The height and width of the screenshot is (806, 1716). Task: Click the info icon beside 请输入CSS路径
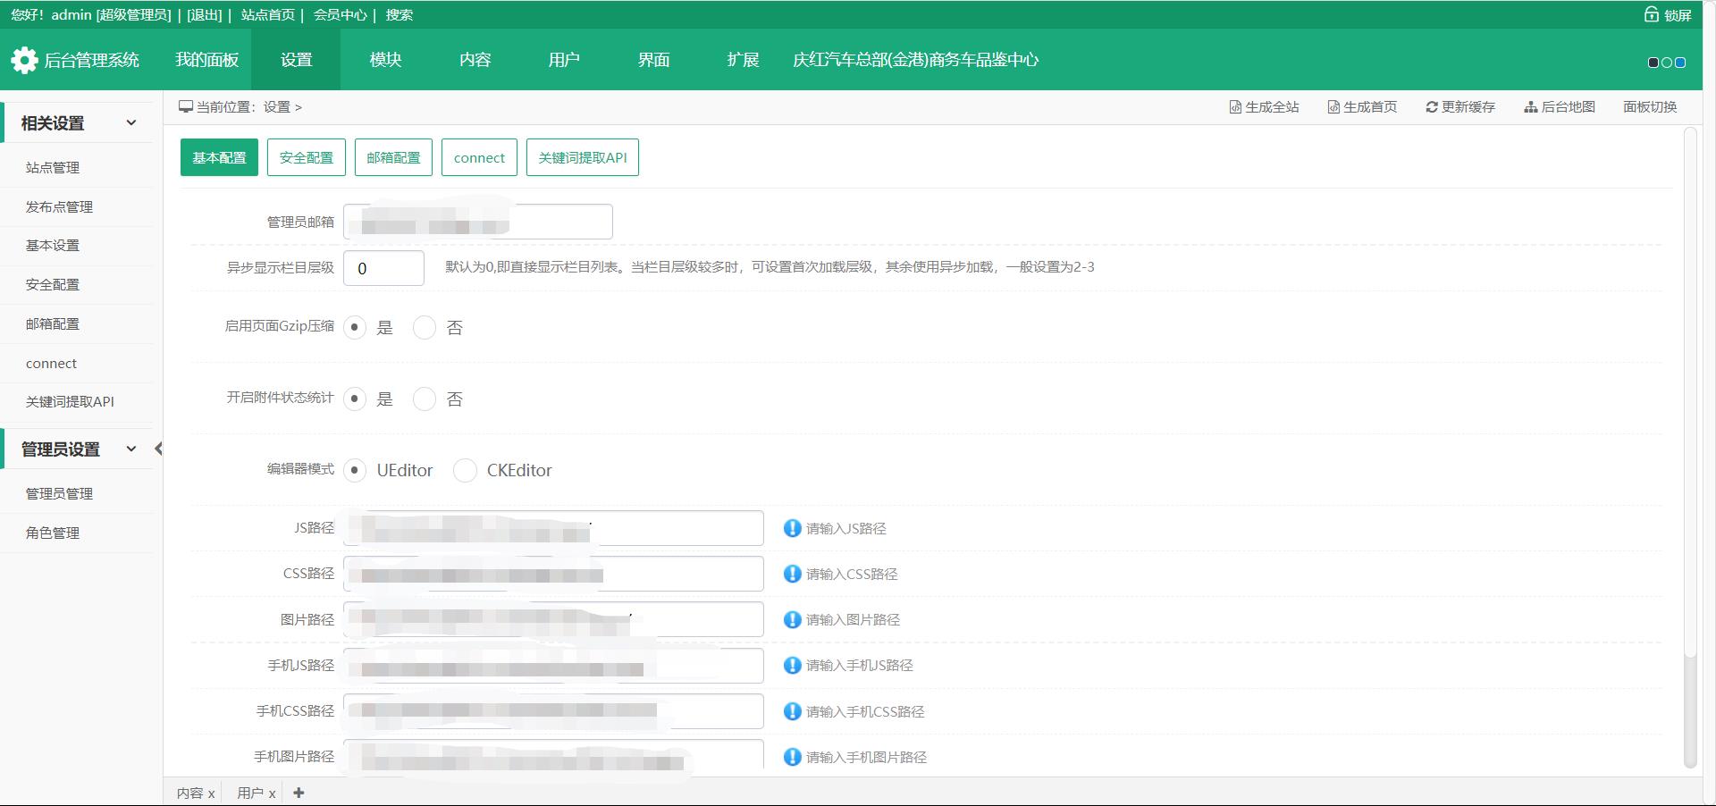[792, 574]
